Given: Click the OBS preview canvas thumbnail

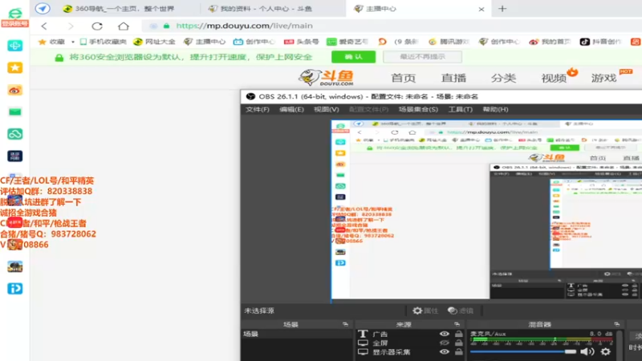Looking at the screenshot, I should (486, 209).
